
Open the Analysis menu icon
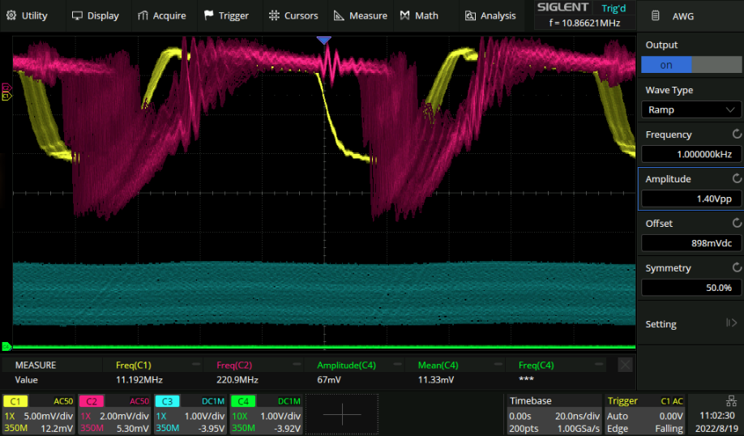click(x=470, y=15)
